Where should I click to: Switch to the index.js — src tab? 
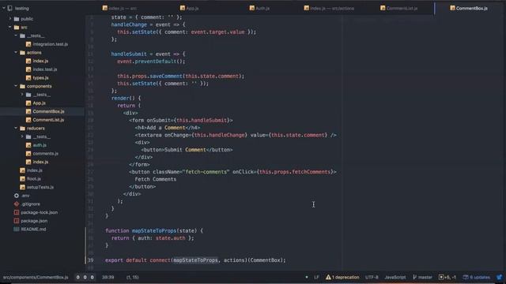(x=119, y=8)
